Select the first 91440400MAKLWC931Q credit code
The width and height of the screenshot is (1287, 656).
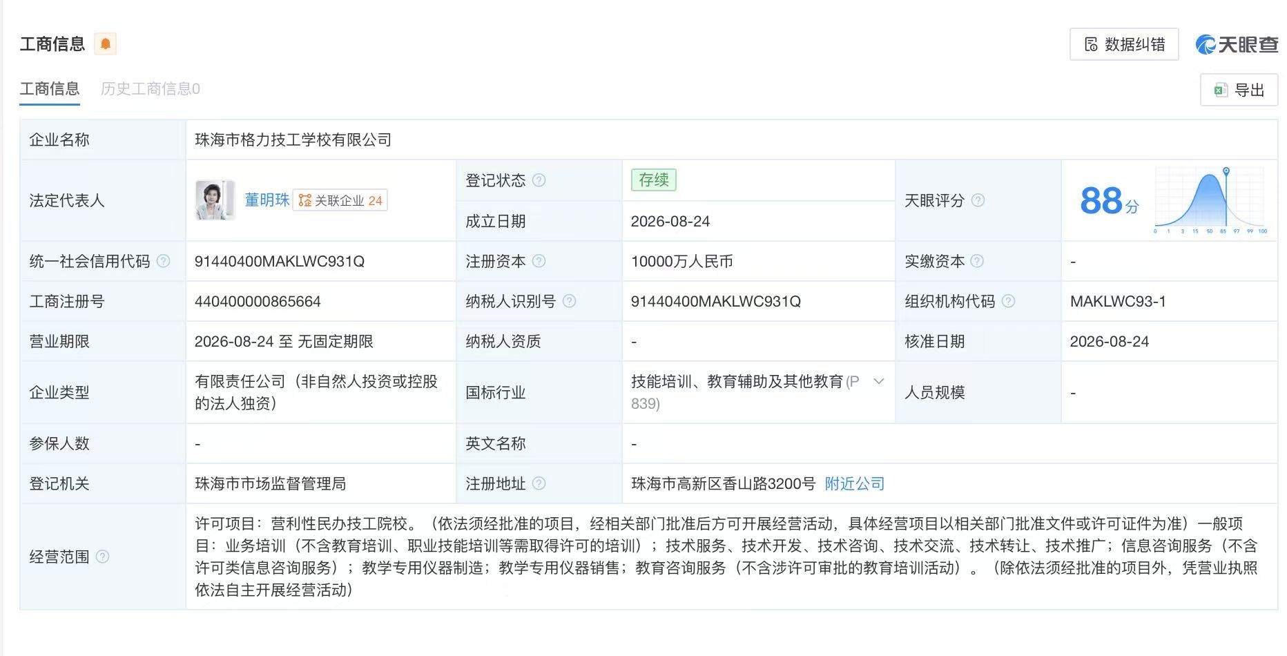279,261
